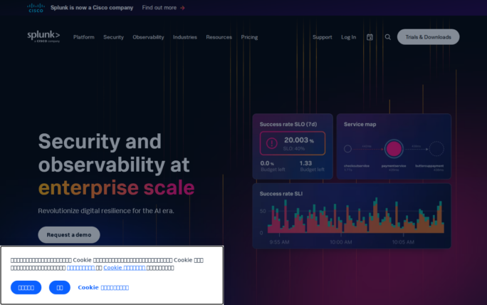Click the Request a demo button
487x305 pixels.
pos(69,234)
